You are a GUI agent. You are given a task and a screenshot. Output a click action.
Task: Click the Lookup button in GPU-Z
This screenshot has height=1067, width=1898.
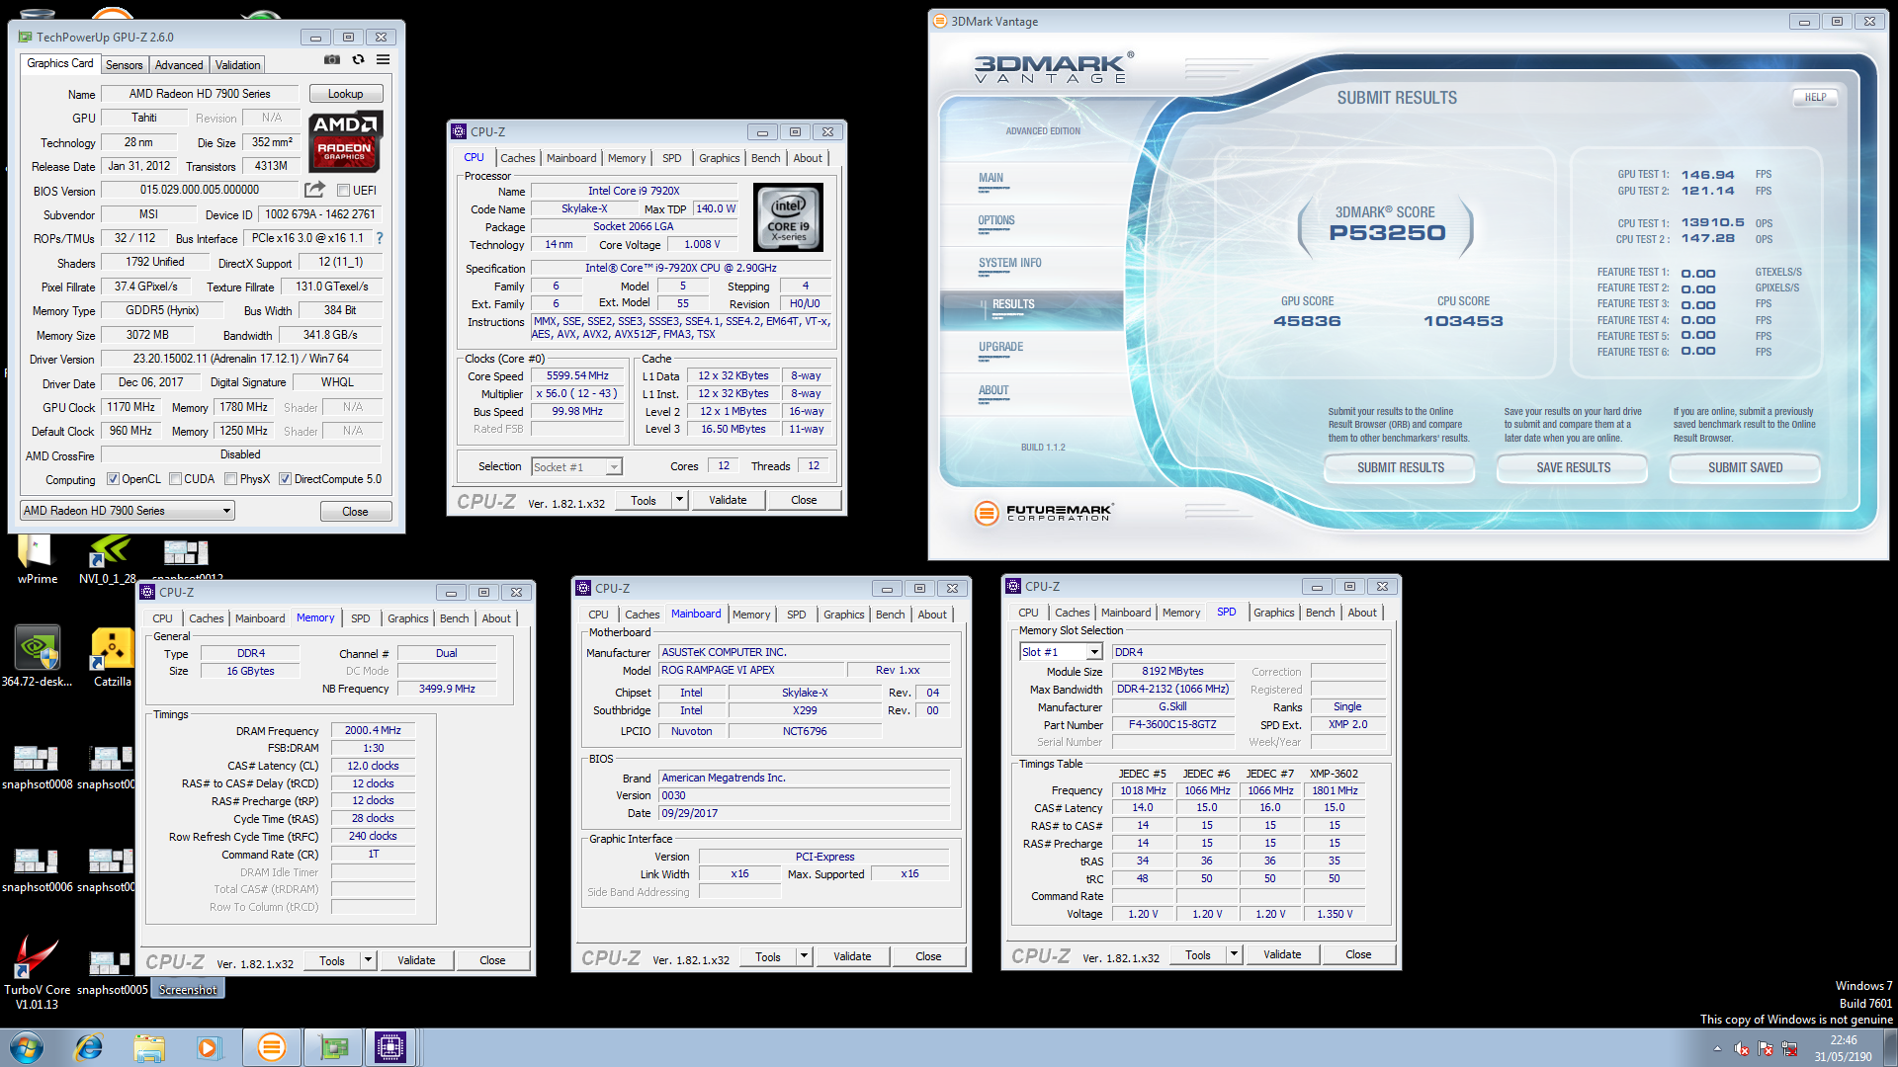[346, 94]
